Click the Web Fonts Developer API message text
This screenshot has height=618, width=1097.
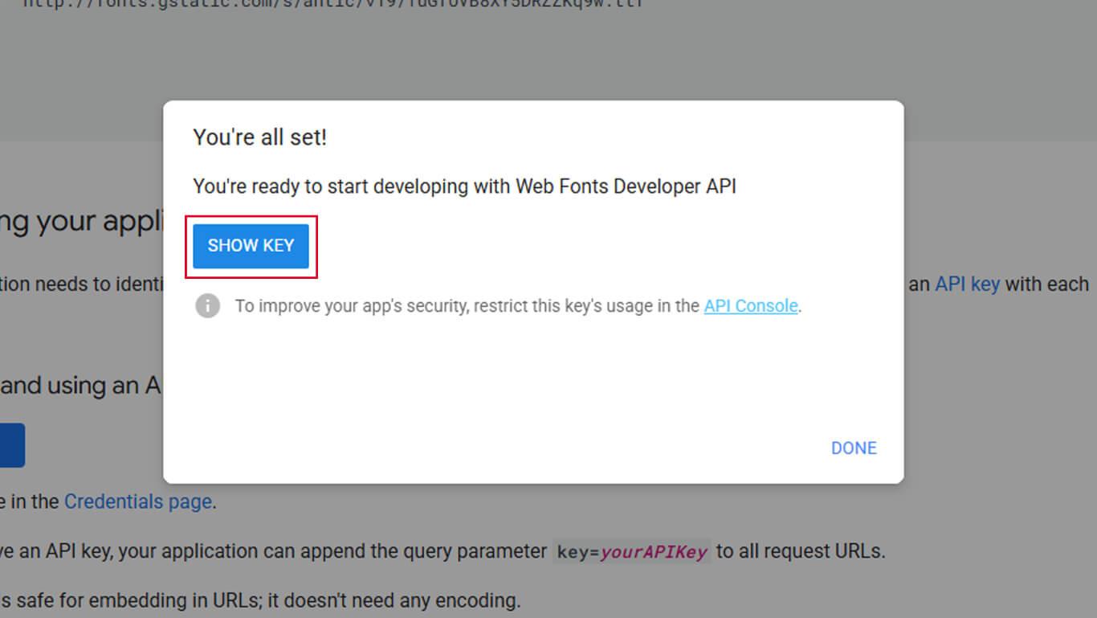[x=464, y=186]
